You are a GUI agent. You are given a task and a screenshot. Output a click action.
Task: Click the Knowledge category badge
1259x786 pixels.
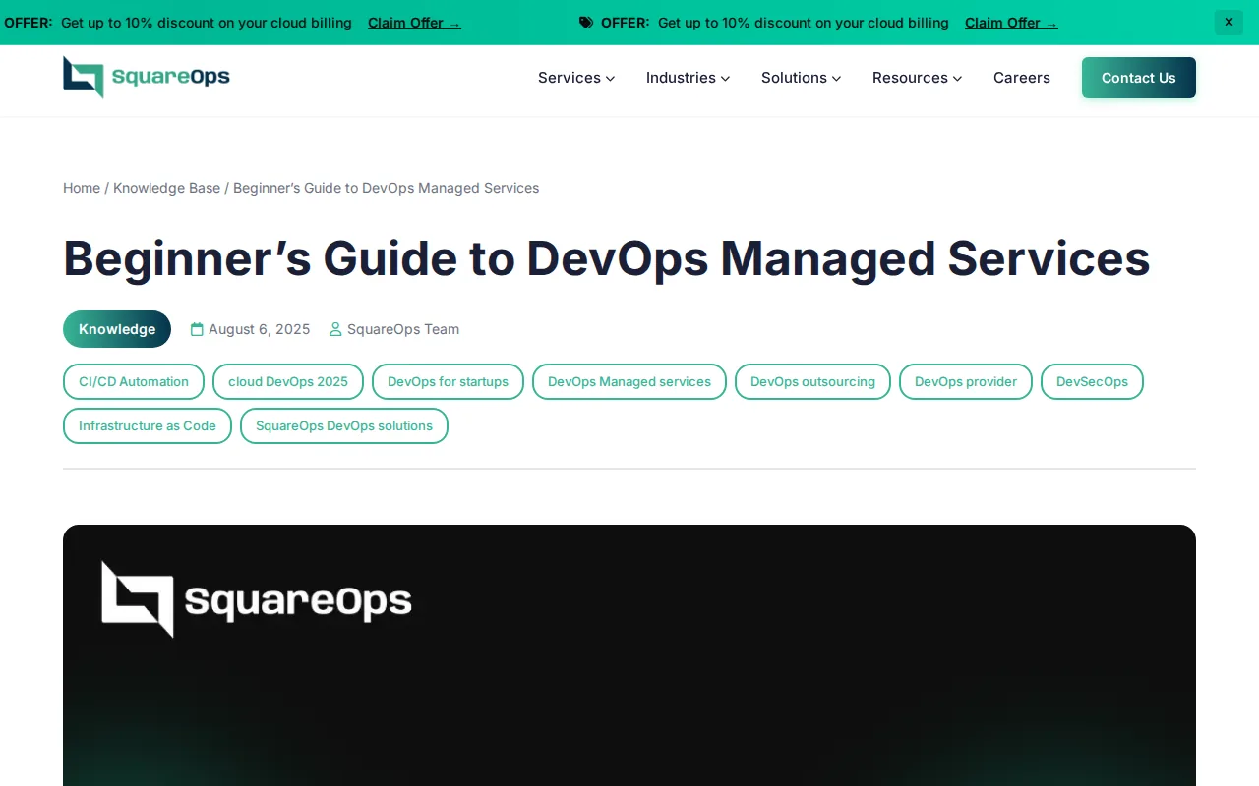pos(117,329)
